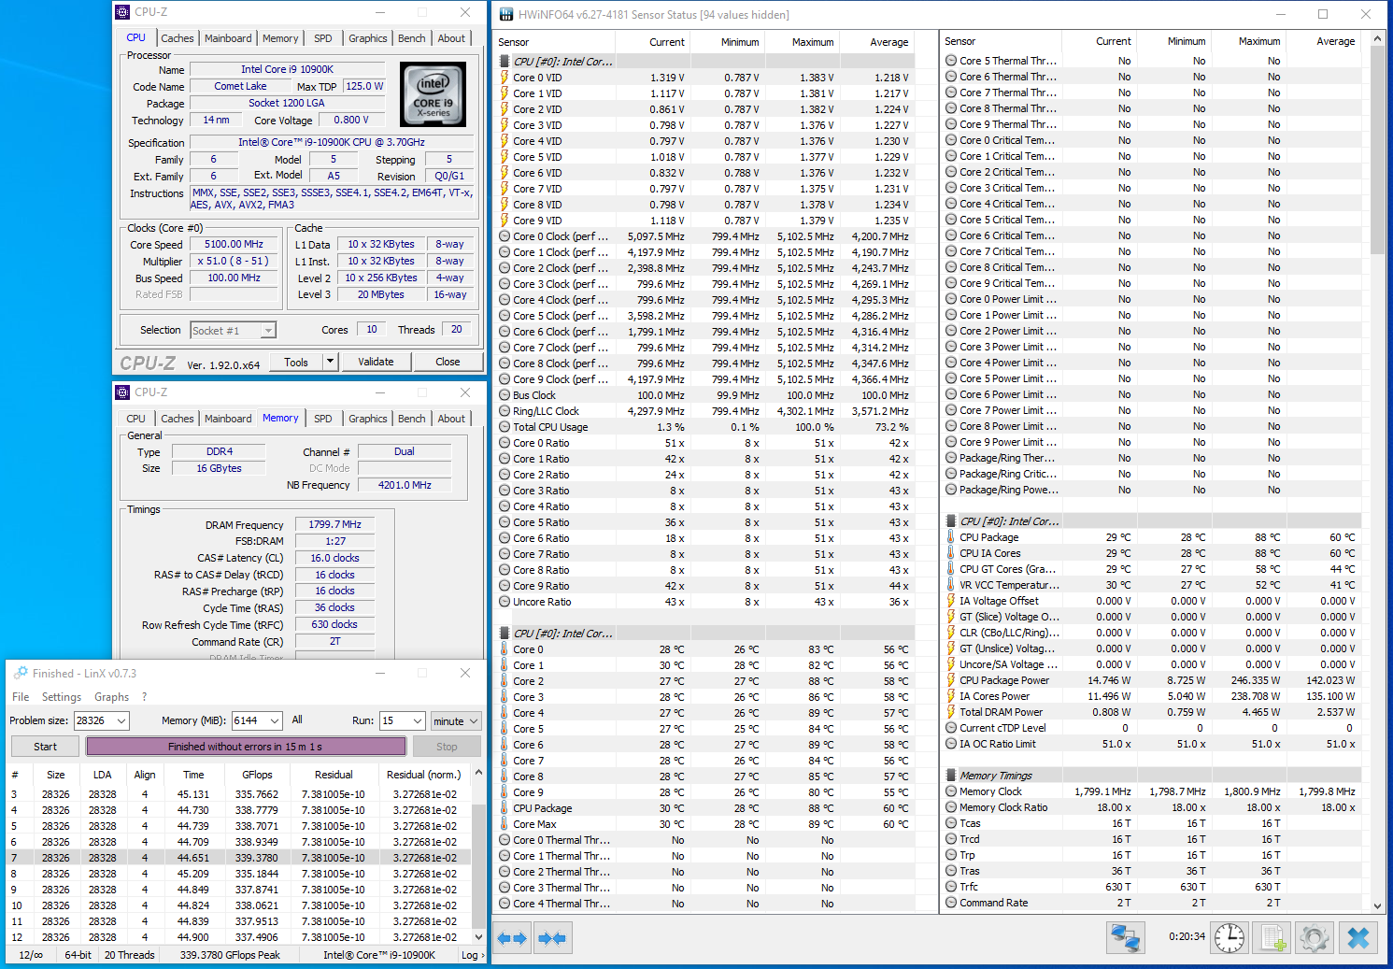Expand the Tools dropdown arrow in CPU-Z
Screen dimensions: 1393x969
coord(330,362)
